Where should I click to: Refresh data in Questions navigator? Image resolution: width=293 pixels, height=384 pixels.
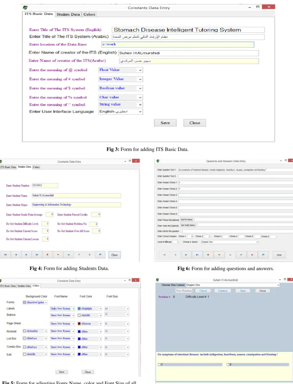tap(263, 255)
